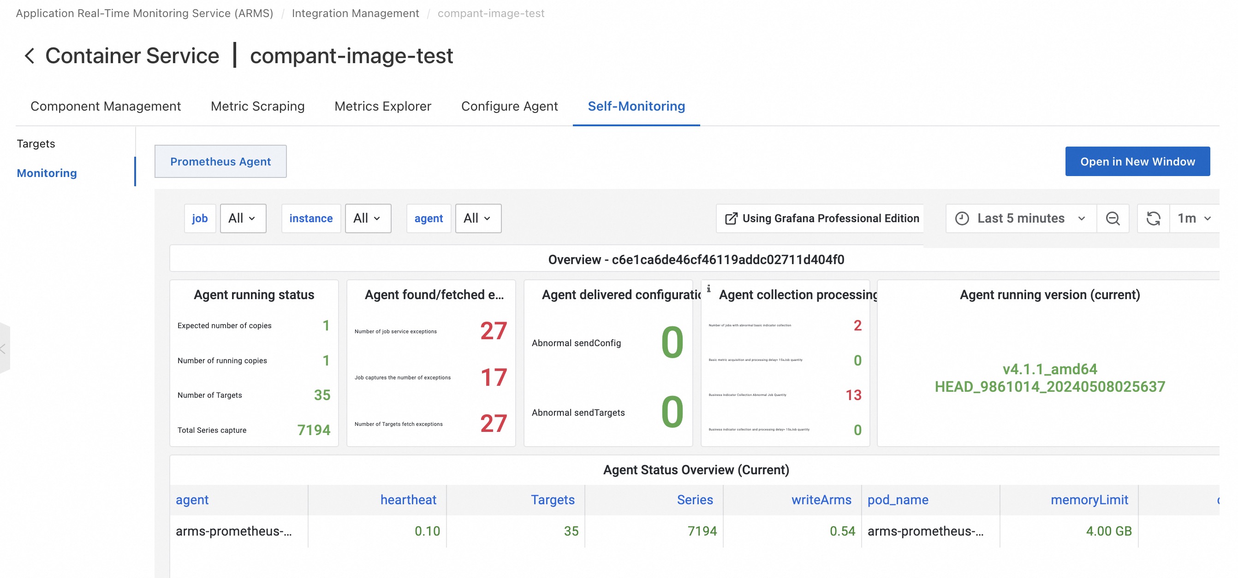This screenshot has width=1238, height=578.
Task: Click the info icon on Agent collection panel
Action: coord(708,289)
